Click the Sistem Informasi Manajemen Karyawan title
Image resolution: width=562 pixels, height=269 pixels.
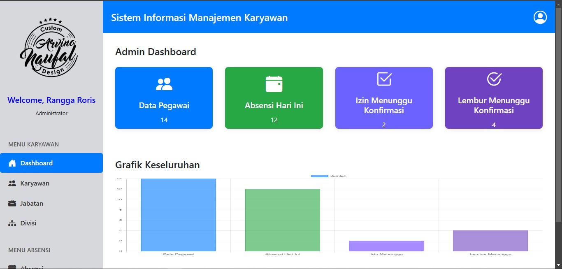(200, 18)
